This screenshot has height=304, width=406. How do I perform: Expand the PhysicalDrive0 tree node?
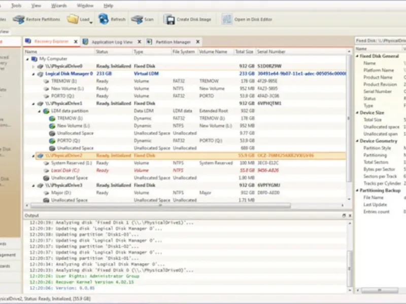pos(33,66)
